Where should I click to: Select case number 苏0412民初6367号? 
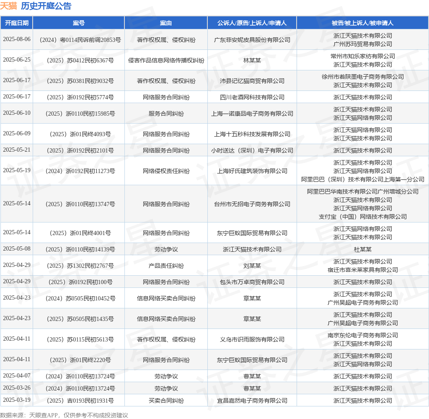[x=90, y=60]
